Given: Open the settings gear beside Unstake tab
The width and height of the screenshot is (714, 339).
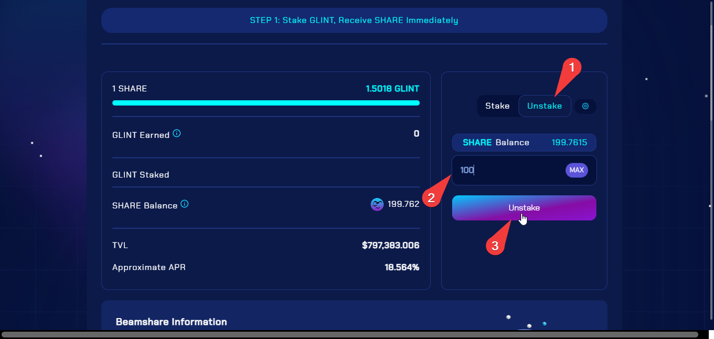Looking at the screenshot, I should point(585,106).
